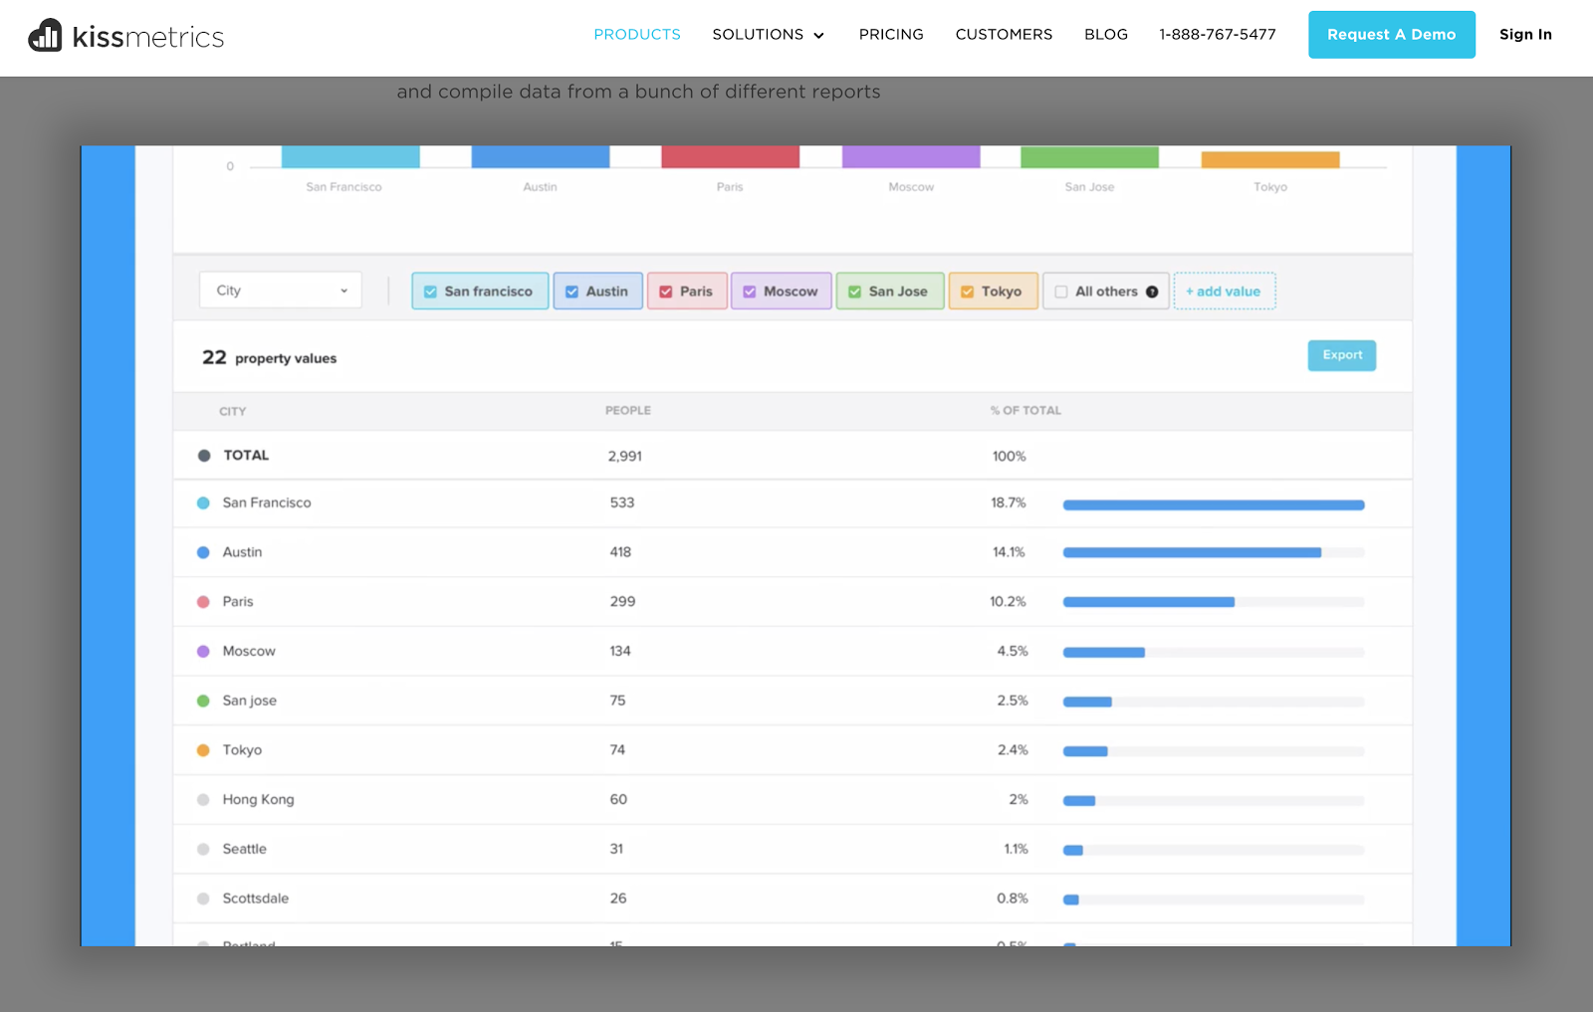This screenshot has height=1012, width=1593.
Task: Uncheck the Austin filter checkbox
Action: tap(571, 292)
